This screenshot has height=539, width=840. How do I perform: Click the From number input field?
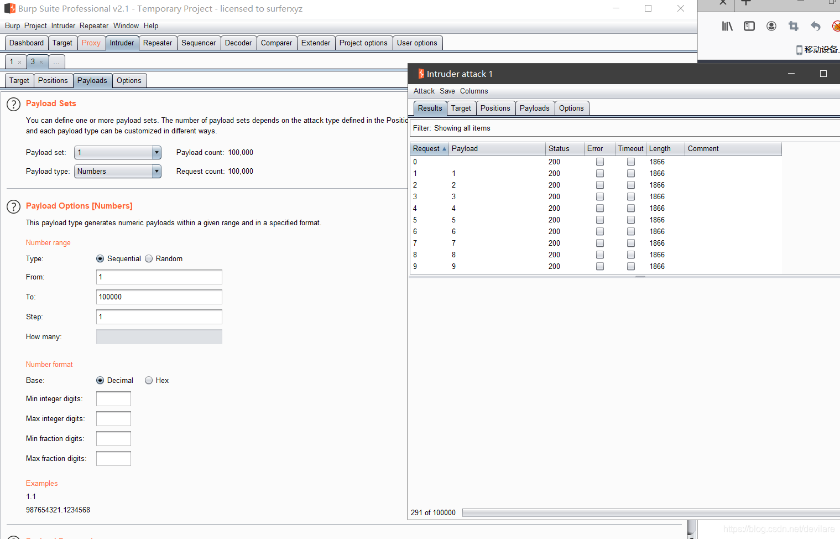159,277
